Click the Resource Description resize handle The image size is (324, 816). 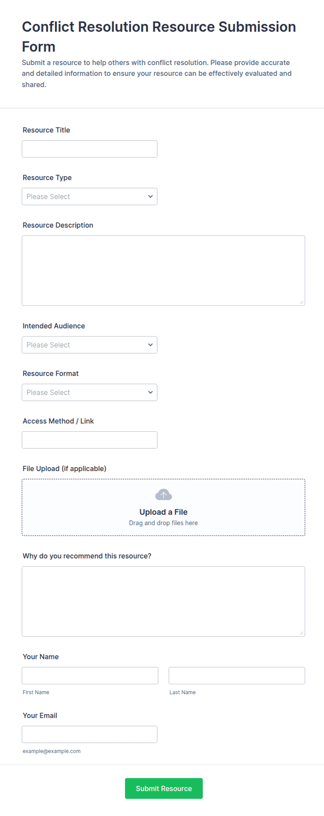(x=301, y=302)
